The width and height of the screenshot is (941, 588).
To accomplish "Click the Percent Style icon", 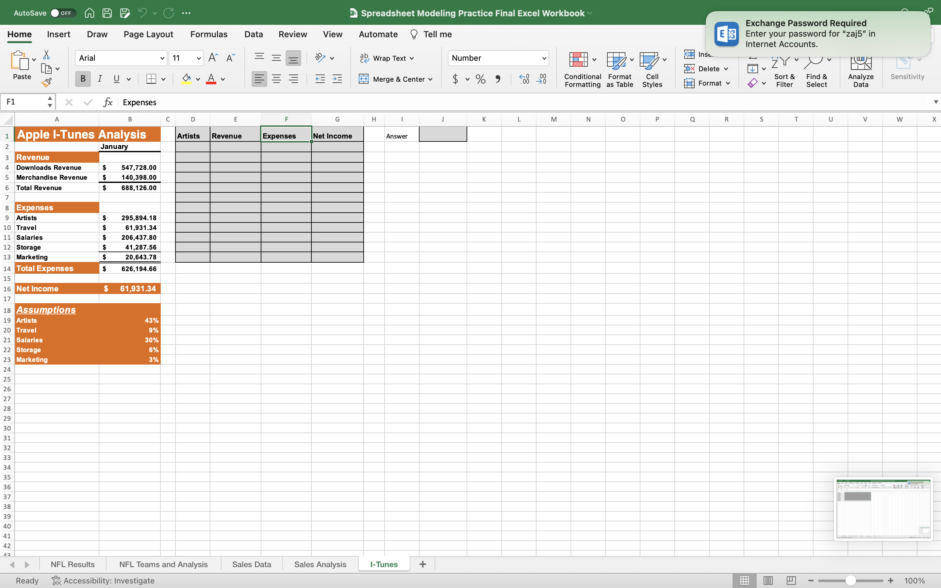I will [480, 79].
